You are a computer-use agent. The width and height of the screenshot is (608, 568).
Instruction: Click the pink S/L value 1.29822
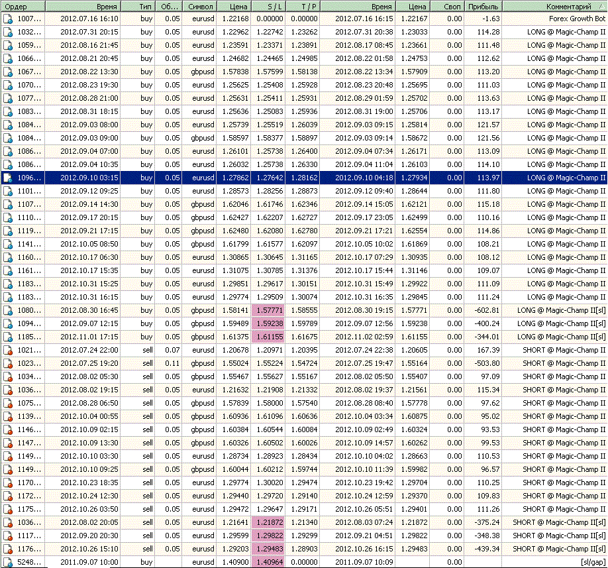pos(268,536)
